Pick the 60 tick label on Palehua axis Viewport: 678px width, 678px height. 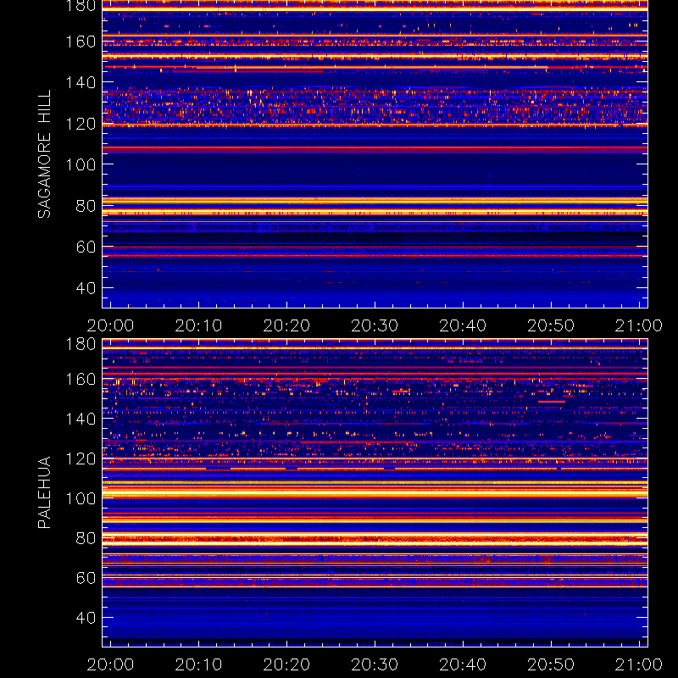[86, 578]
